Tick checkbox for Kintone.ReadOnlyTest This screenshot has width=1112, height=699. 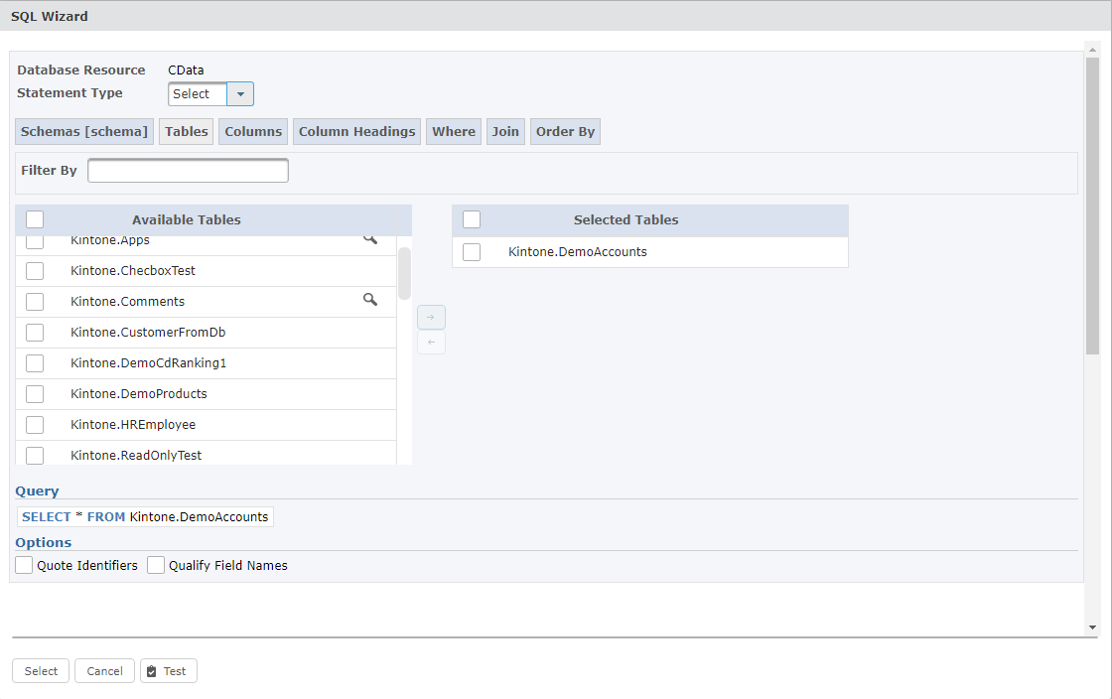point(35,455)
